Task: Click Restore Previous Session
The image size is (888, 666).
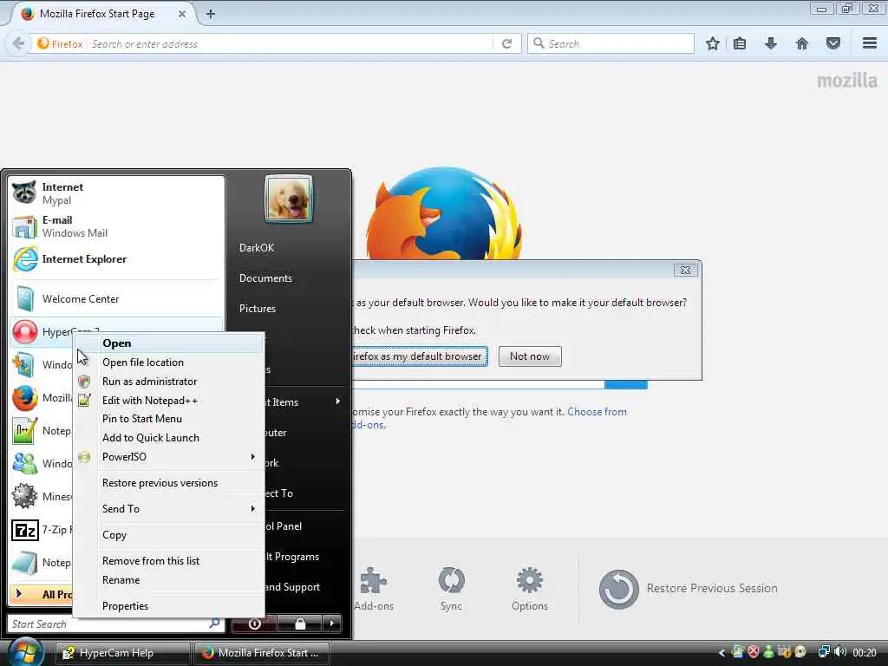Action: pos(688,589)
